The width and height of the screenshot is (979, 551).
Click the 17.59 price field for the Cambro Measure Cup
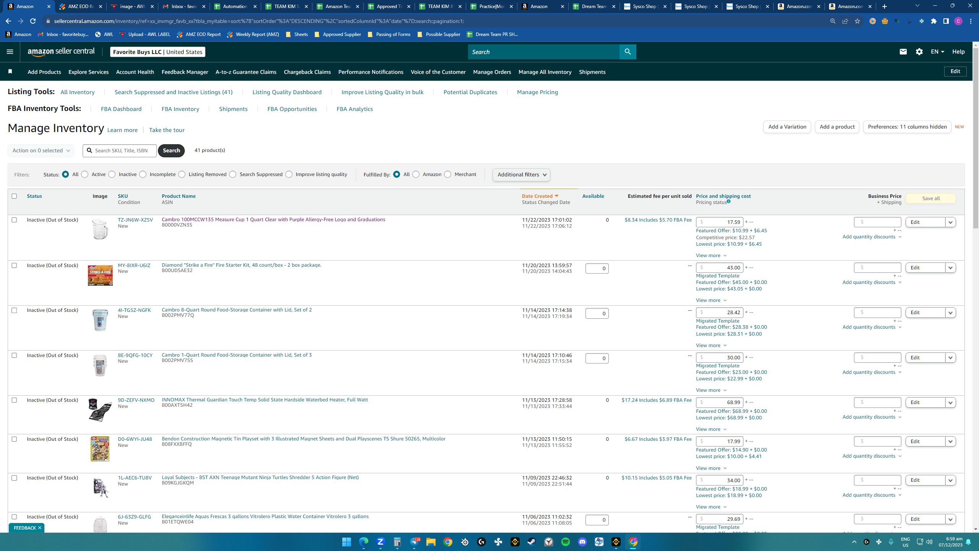[720, 222]
